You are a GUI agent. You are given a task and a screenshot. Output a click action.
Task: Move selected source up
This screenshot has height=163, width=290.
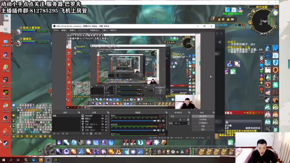[96, 133]
